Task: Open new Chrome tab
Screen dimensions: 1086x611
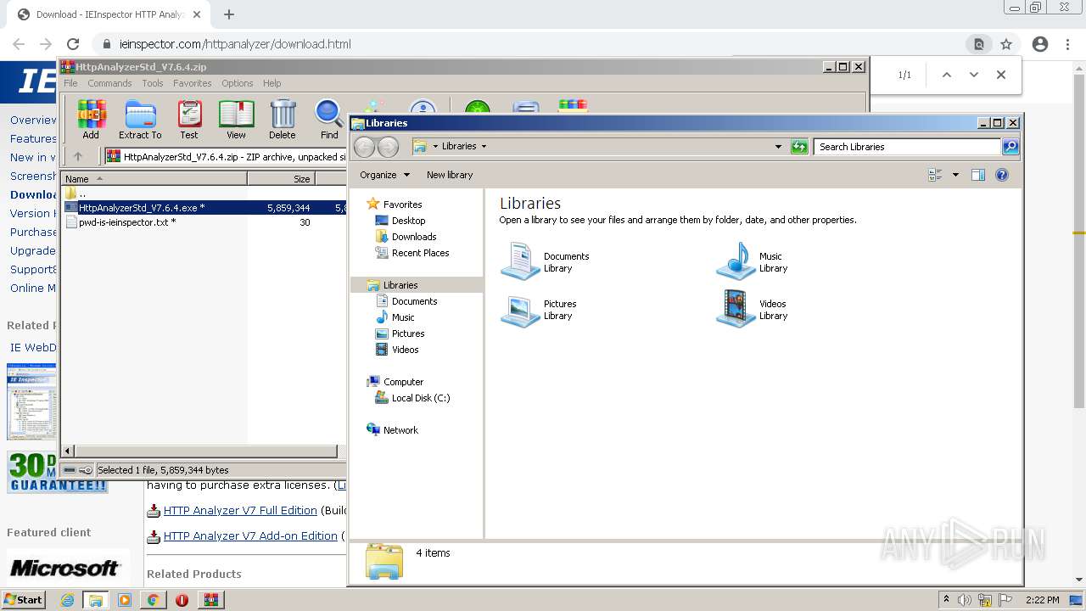Action: click(229, 14)
